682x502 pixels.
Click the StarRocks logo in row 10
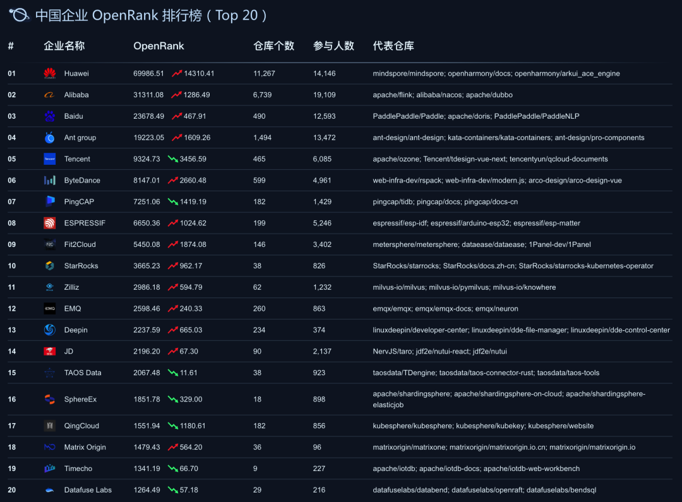point(49,266)
